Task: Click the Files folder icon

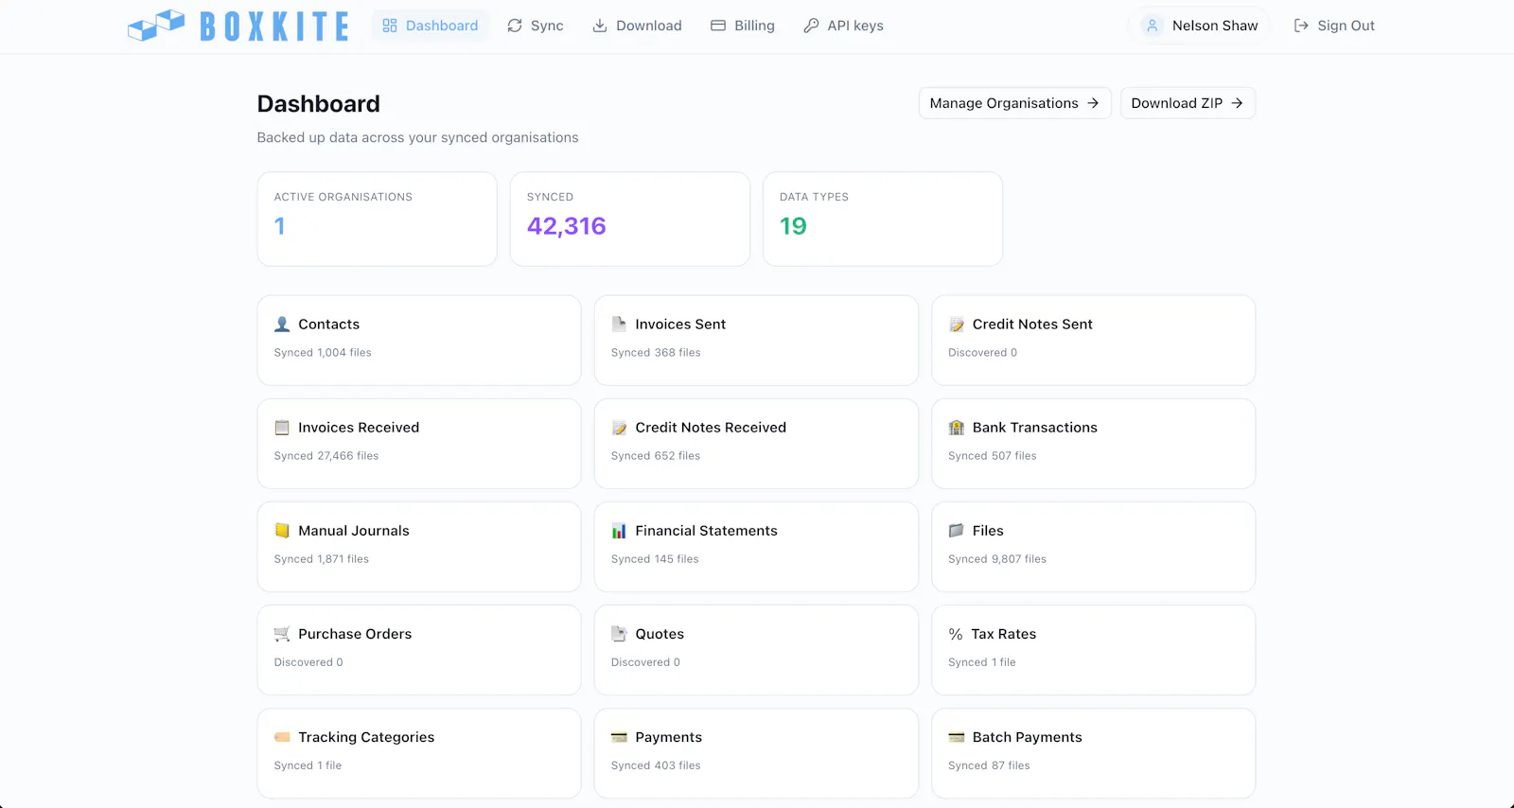Action: click(957, 531)
